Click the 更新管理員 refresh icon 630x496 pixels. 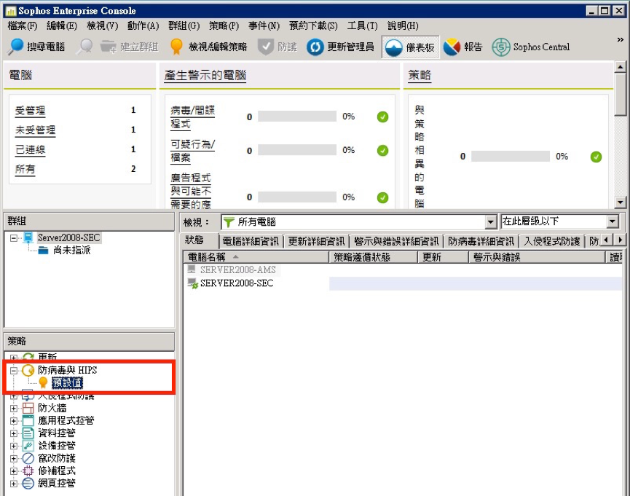point(315,47)
